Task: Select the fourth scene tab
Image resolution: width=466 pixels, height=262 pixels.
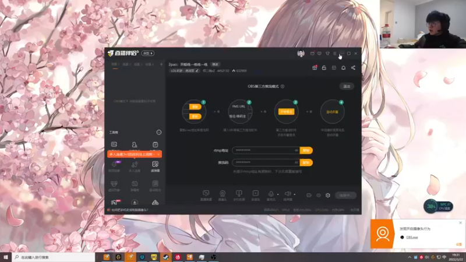Action: [149, 64]
